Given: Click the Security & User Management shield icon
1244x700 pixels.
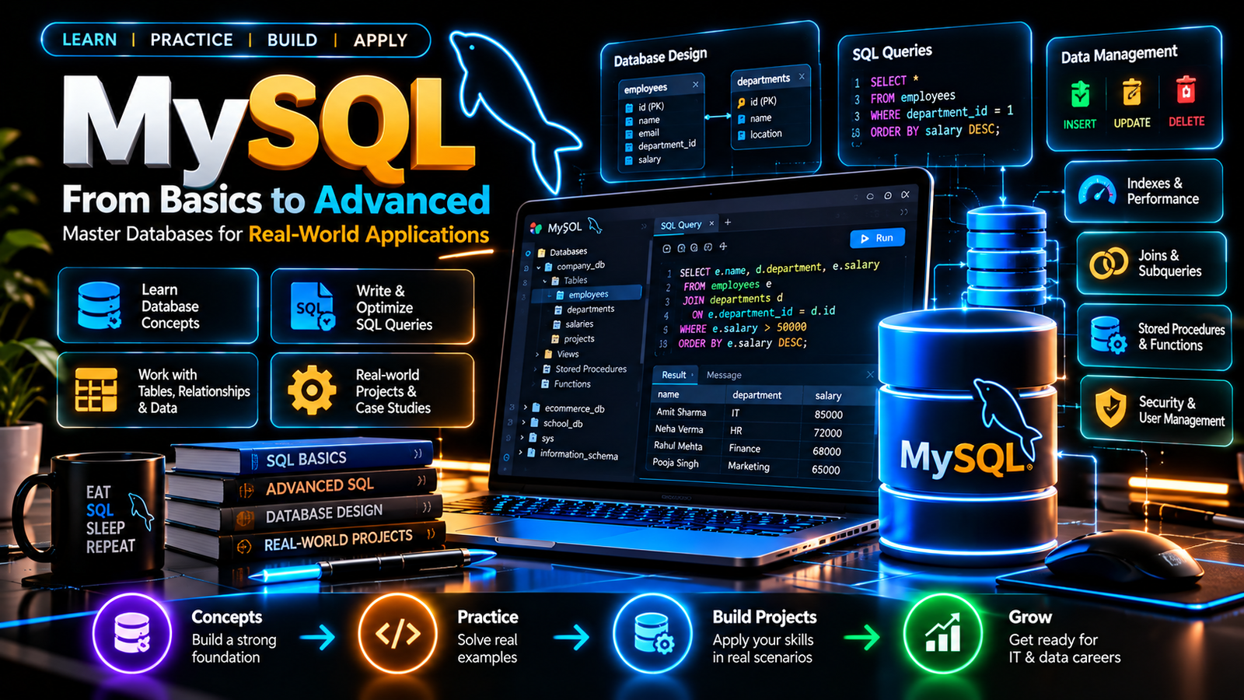Looking at the screenshot, I should 1110,408.
